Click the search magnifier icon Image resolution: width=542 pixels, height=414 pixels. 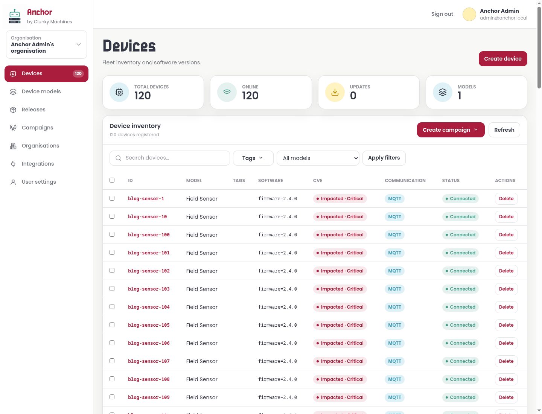pos(118,158)
